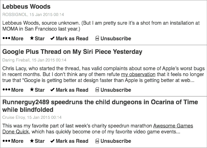Click the star icon on Lebbeus Woods post
The image size is (207, 148).
pos(32,38)
